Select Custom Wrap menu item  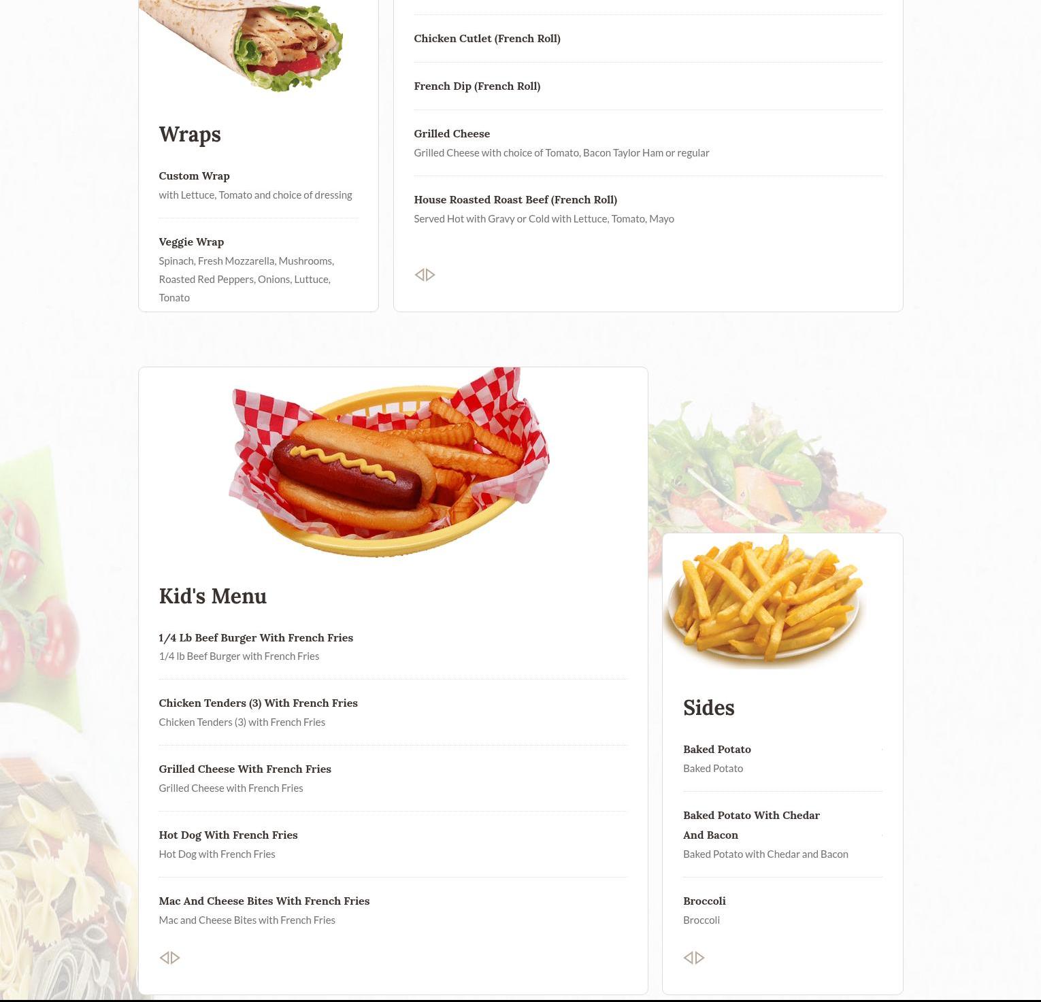[259, 185]
